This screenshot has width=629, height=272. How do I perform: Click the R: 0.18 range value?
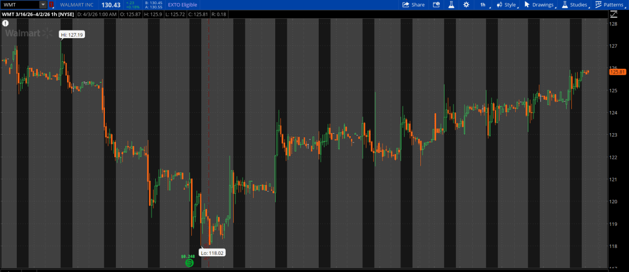tap(219, 14)
